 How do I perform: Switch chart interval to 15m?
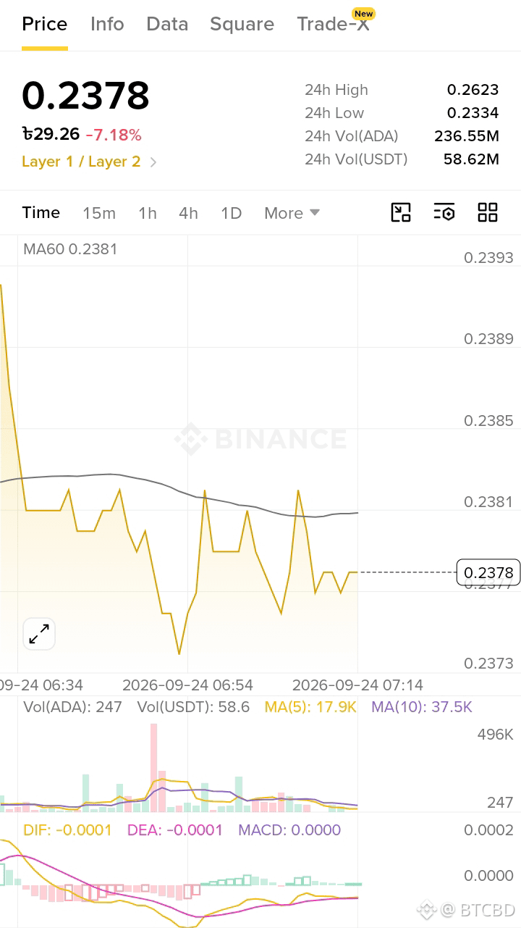99,213
